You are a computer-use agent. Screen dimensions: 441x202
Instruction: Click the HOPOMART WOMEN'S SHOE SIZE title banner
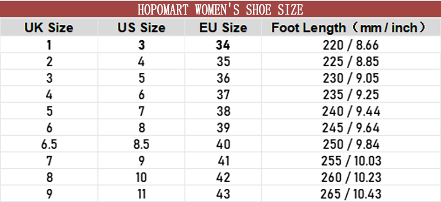[220, 9]
